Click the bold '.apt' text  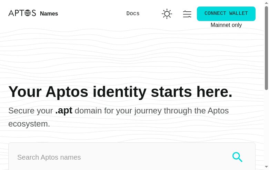(64, 111)
